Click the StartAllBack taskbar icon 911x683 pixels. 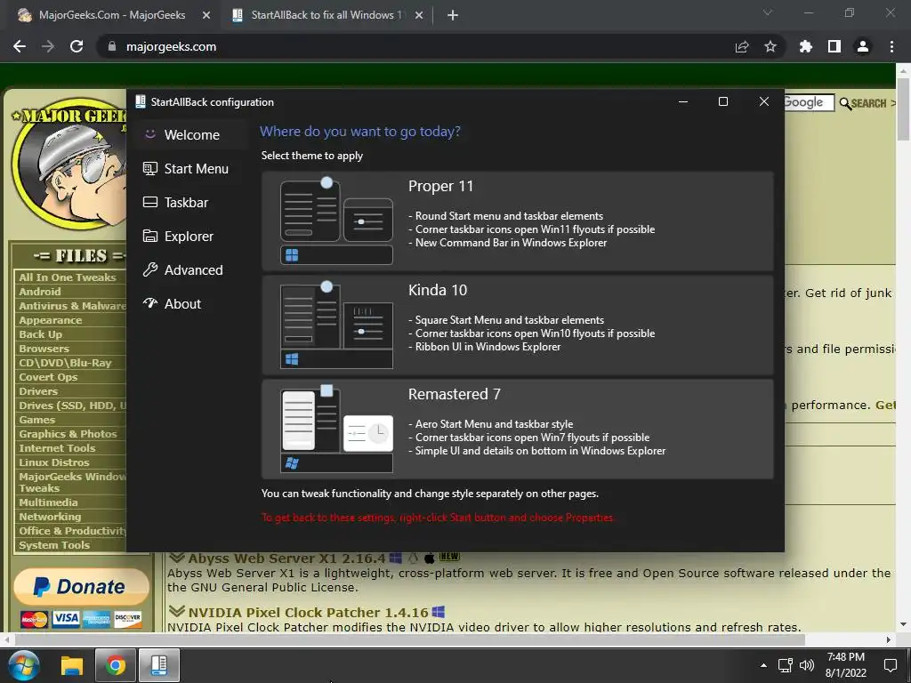[158, 665]
